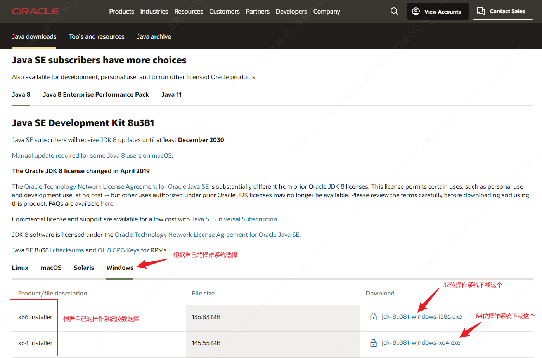Select the Solaris tab
Screen dimensions: 542x358
84,268
